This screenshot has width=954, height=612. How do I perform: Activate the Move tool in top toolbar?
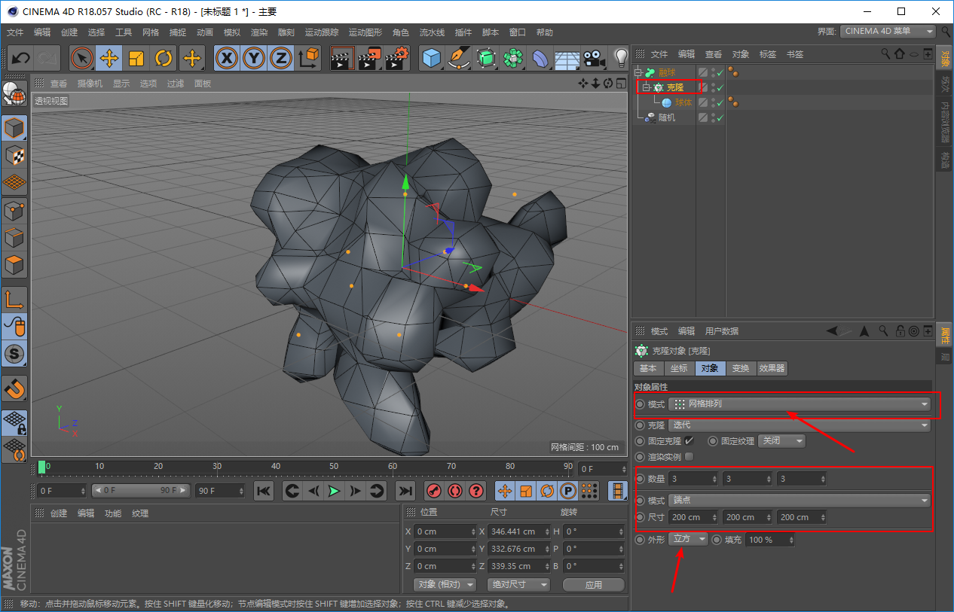(x=109, y=58)
